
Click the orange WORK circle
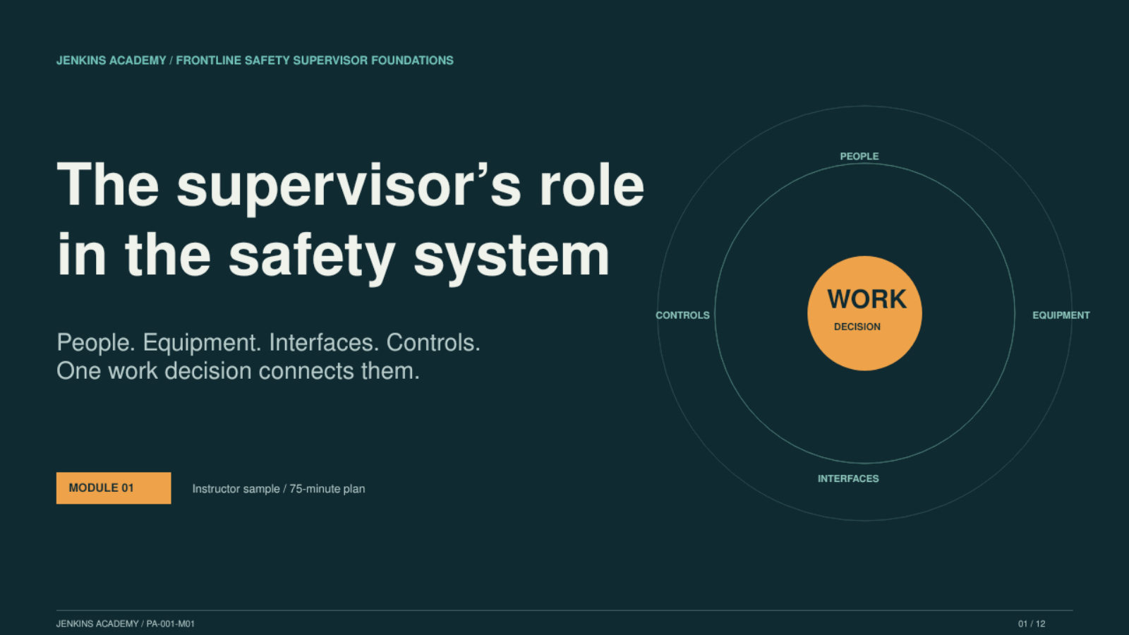[864, 313]
